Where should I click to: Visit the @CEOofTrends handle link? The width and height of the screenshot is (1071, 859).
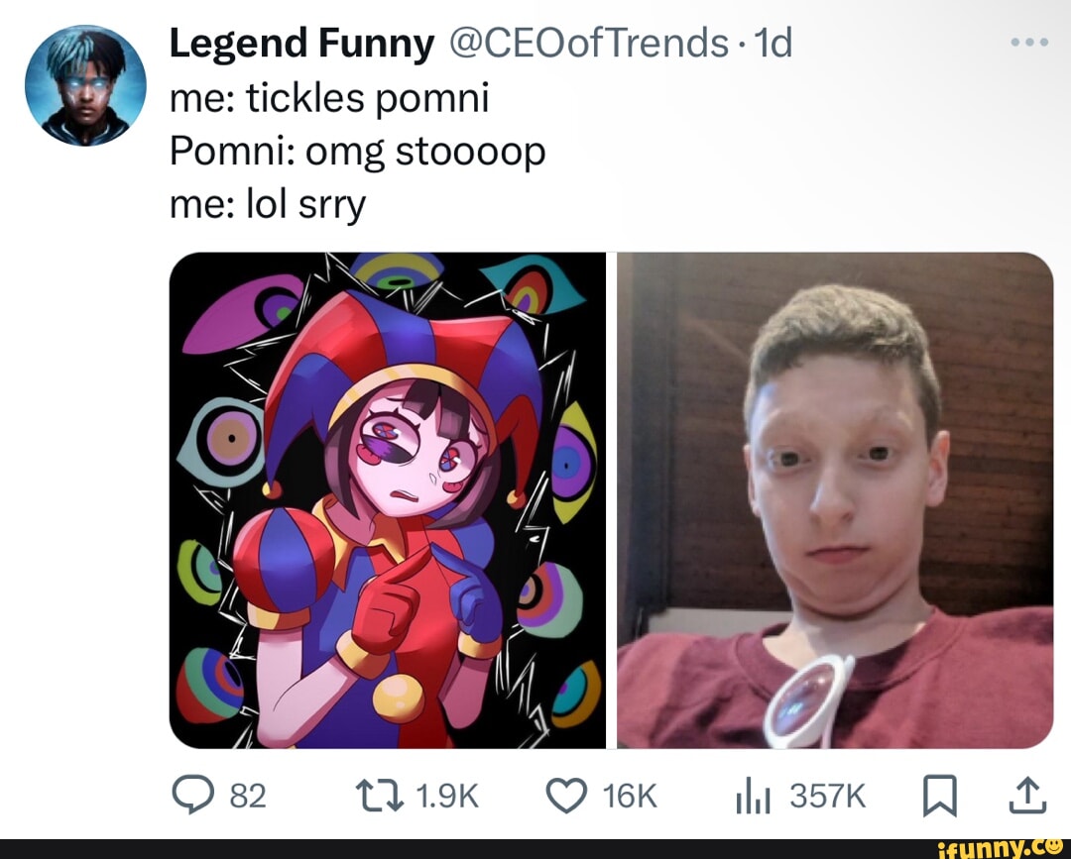(590, 44)
